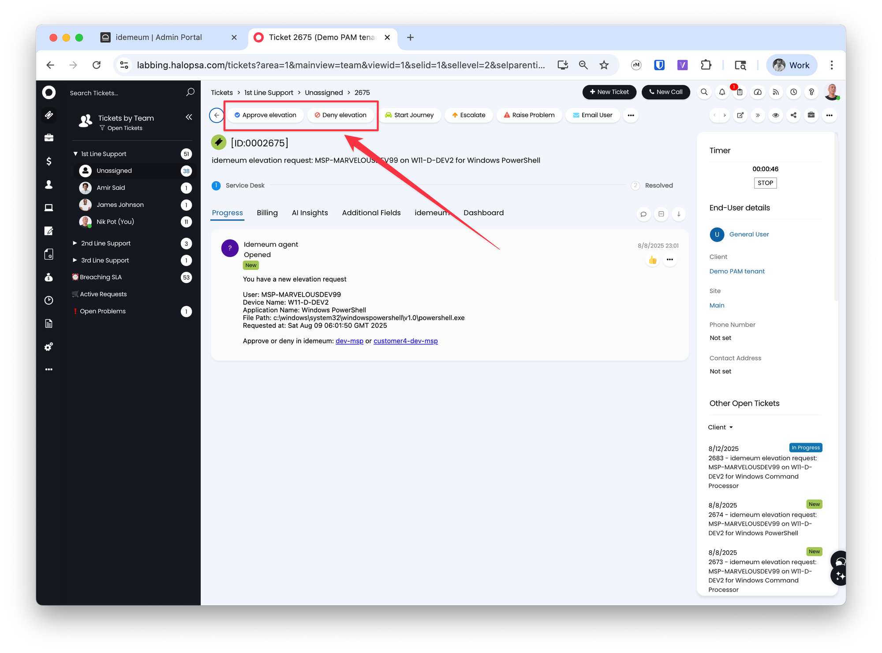Open the Additional Fields tab

point(371,213)
